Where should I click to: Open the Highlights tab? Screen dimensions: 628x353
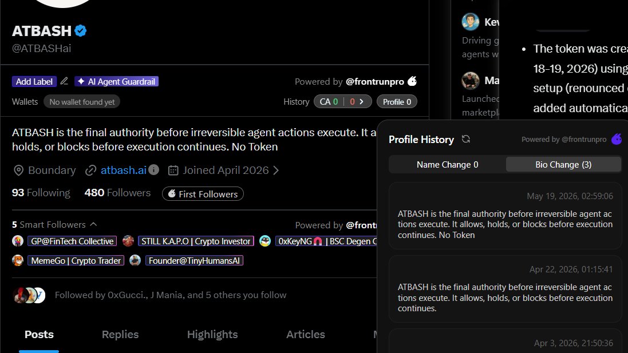(x=212, y=335)
